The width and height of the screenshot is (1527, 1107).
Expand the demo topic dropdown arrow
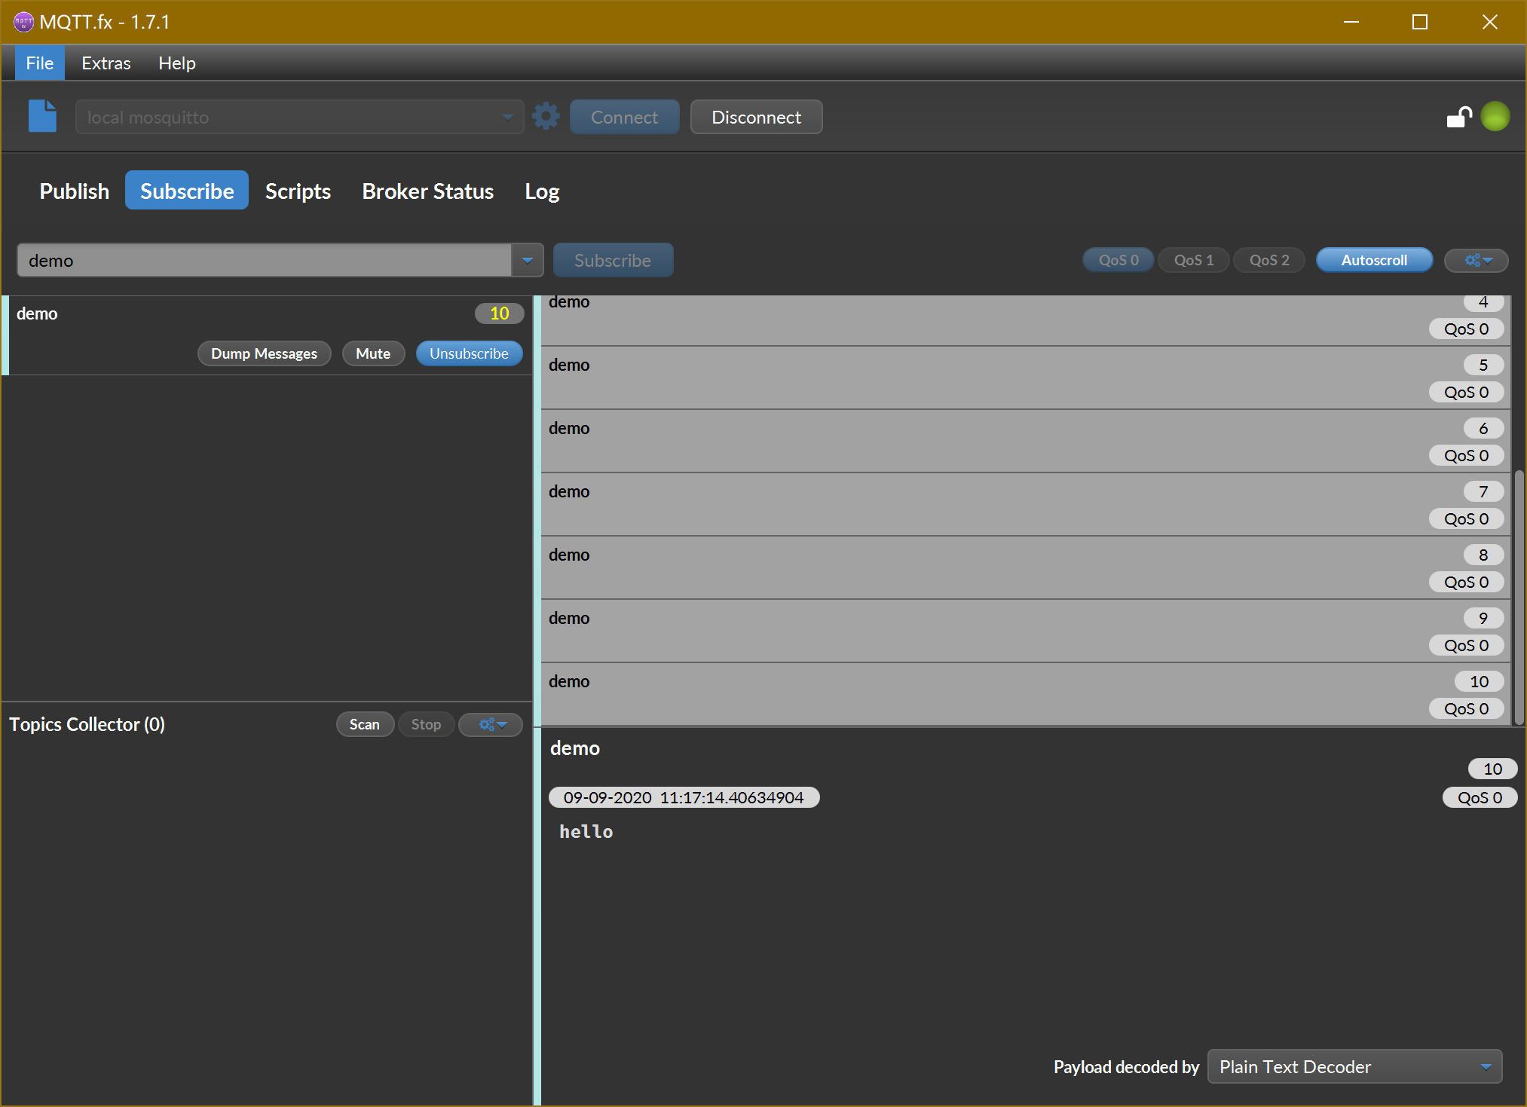click(528, 260)
